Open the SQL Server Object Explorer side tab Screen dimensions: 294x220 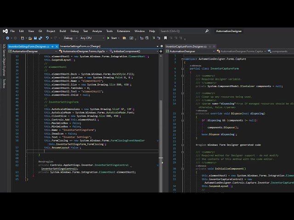[4, 60]
